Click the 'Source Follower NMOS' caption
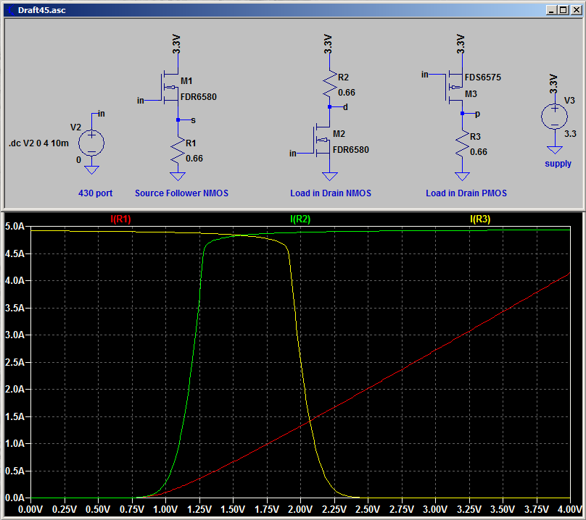The image size is (586, 520). tap(181, 193)
